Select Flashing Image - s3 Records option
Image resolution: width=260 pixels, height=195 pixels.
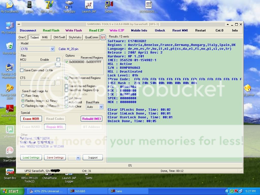23,106
